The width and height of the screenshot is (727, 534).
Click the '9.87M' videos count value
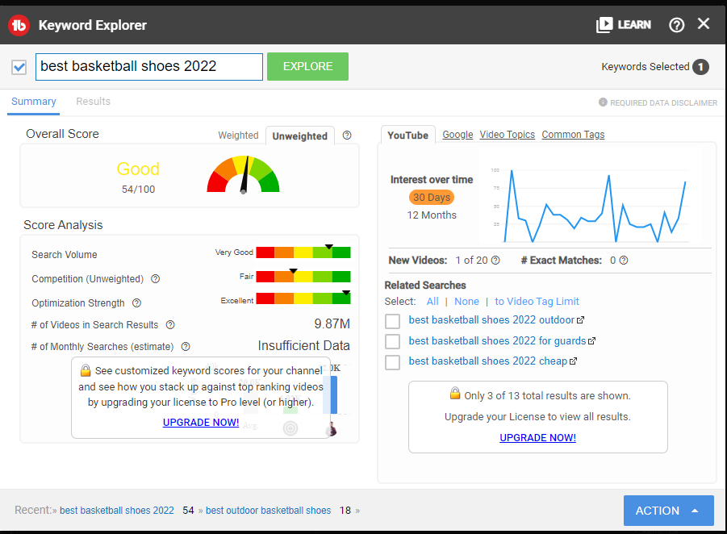[x=332, y=323]
